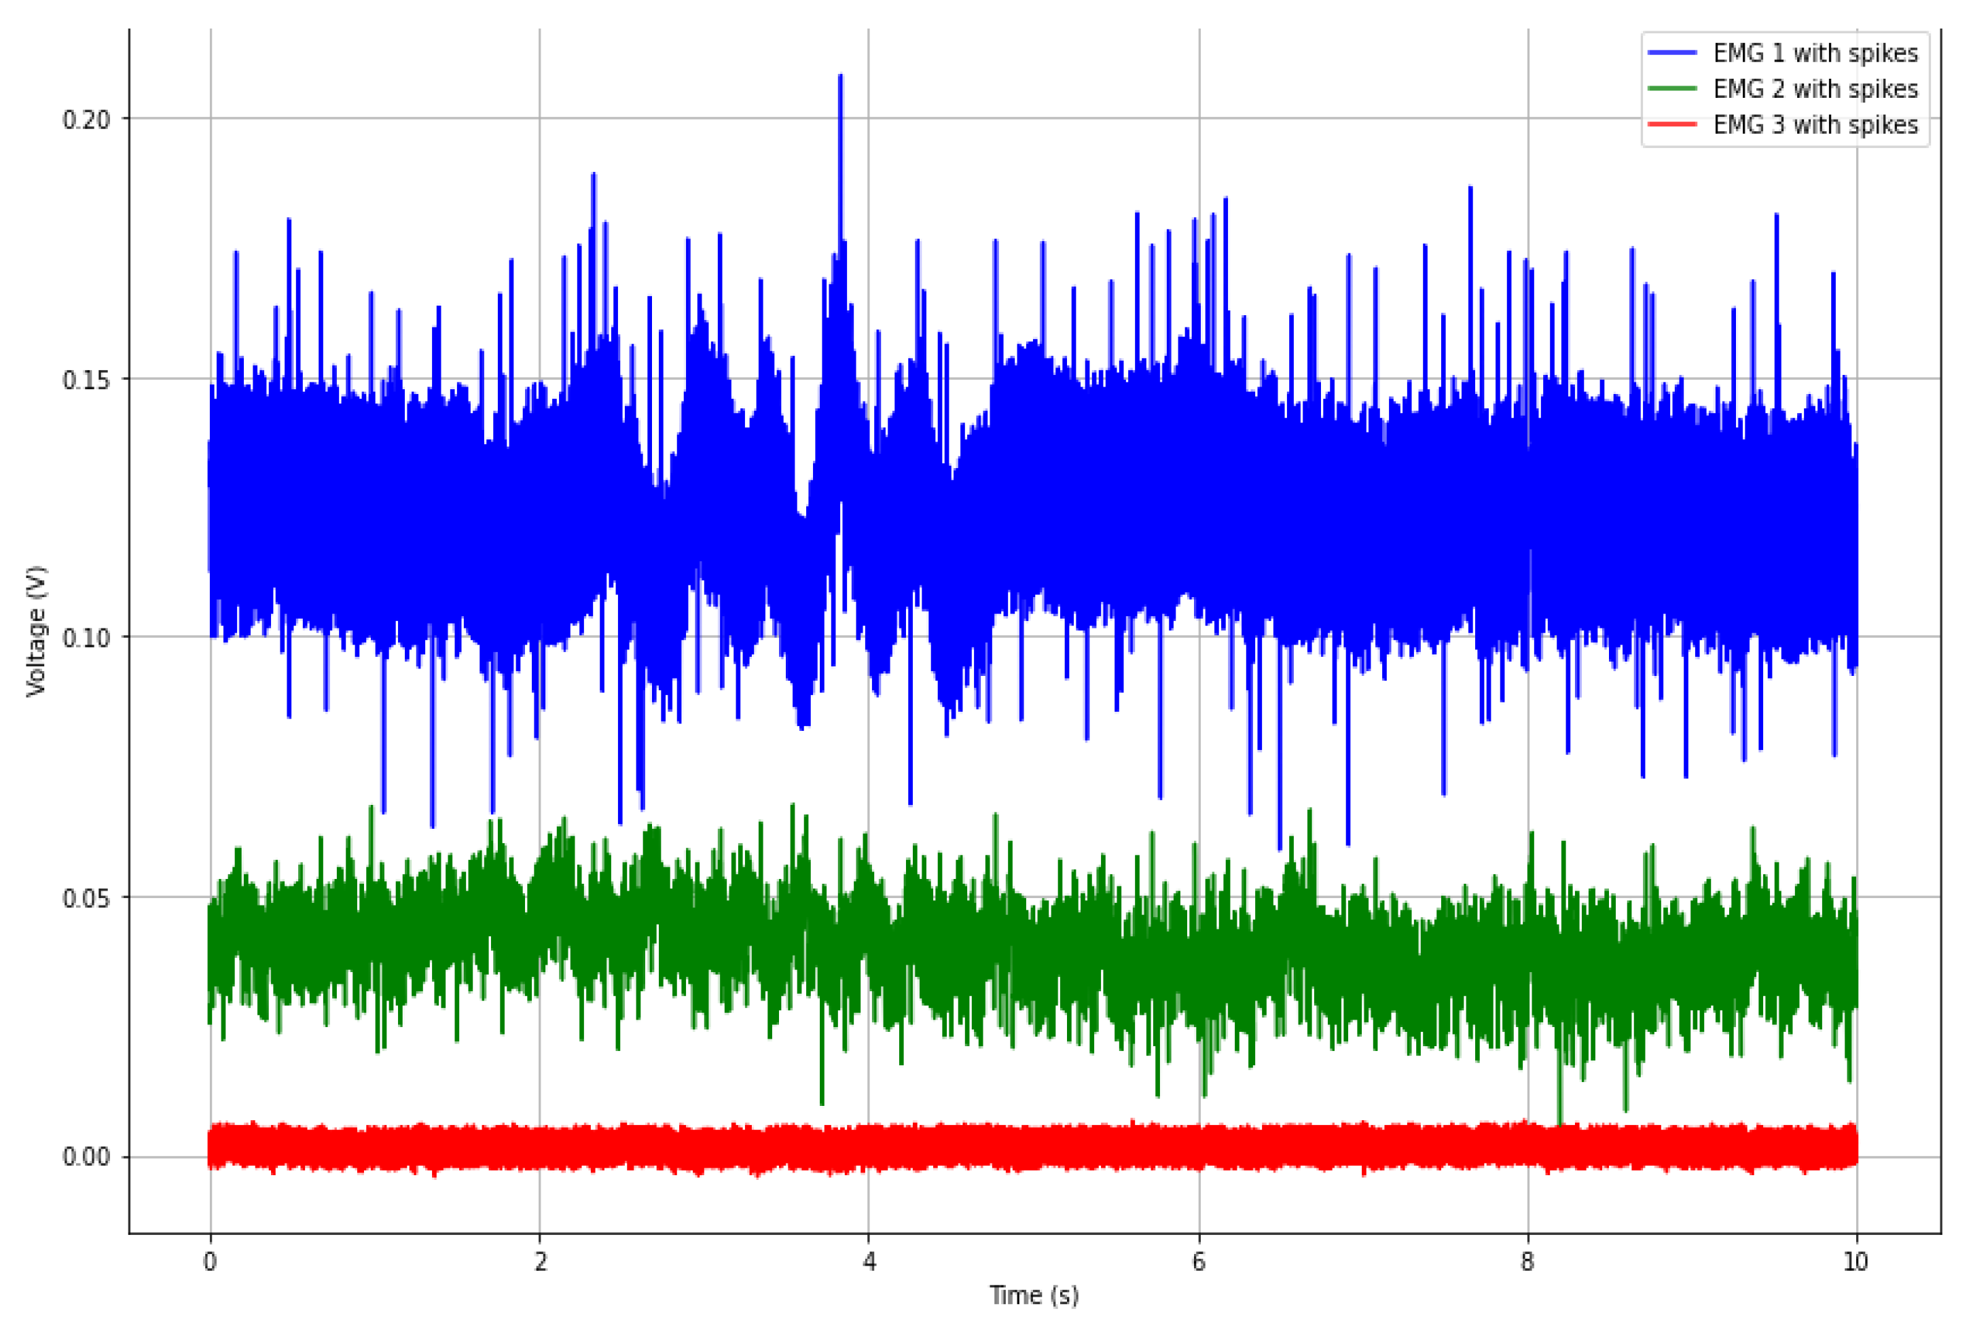Screen dimensions: 1973x1326
Task: Click the x-axis tick label 8
Action: [x=1527, y=1261]
